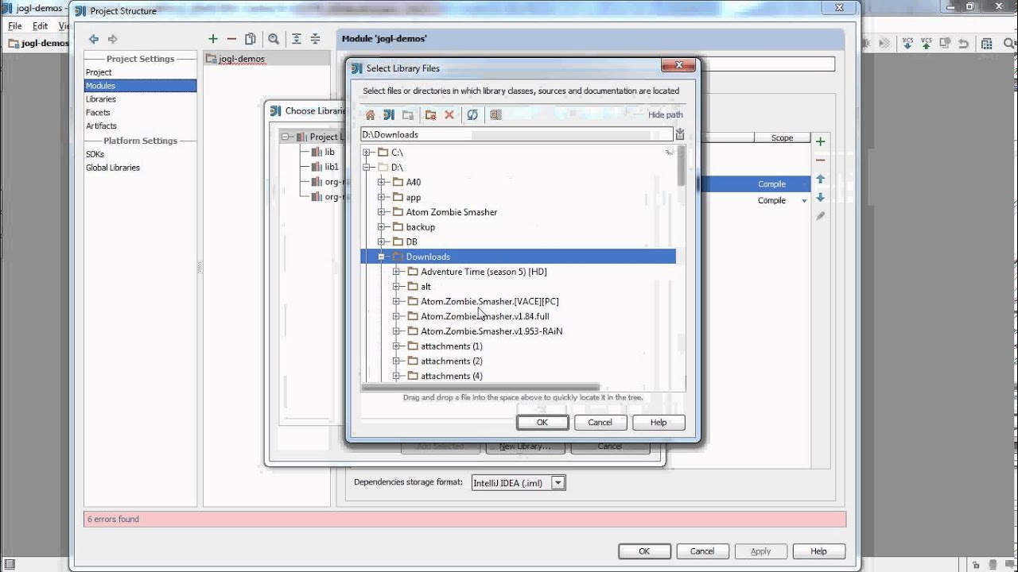This screenshot has width=1018, height=572.
Task: Open Dependencies storage format dropdown
Action: [558, 482]
